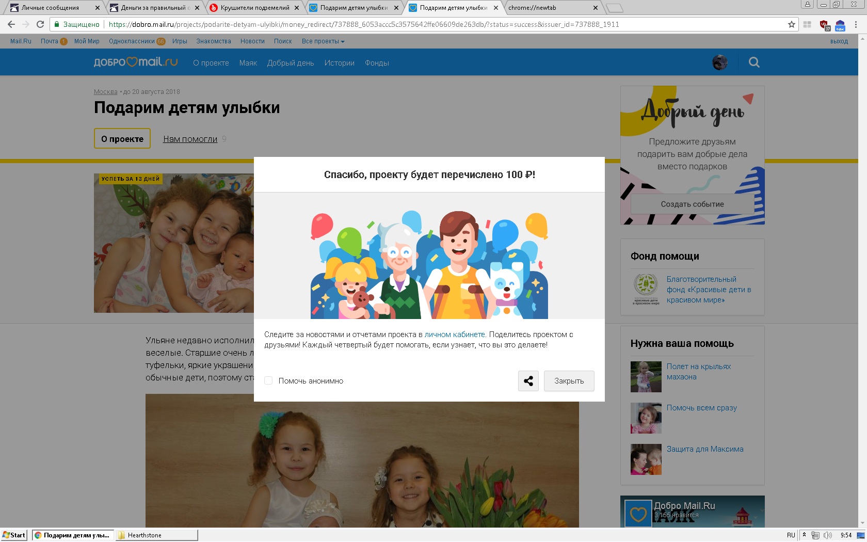The height and width of the screenshot is (542, 867).
Task: Click the share icon in the thank-you dialog
Action: point(528,381)
